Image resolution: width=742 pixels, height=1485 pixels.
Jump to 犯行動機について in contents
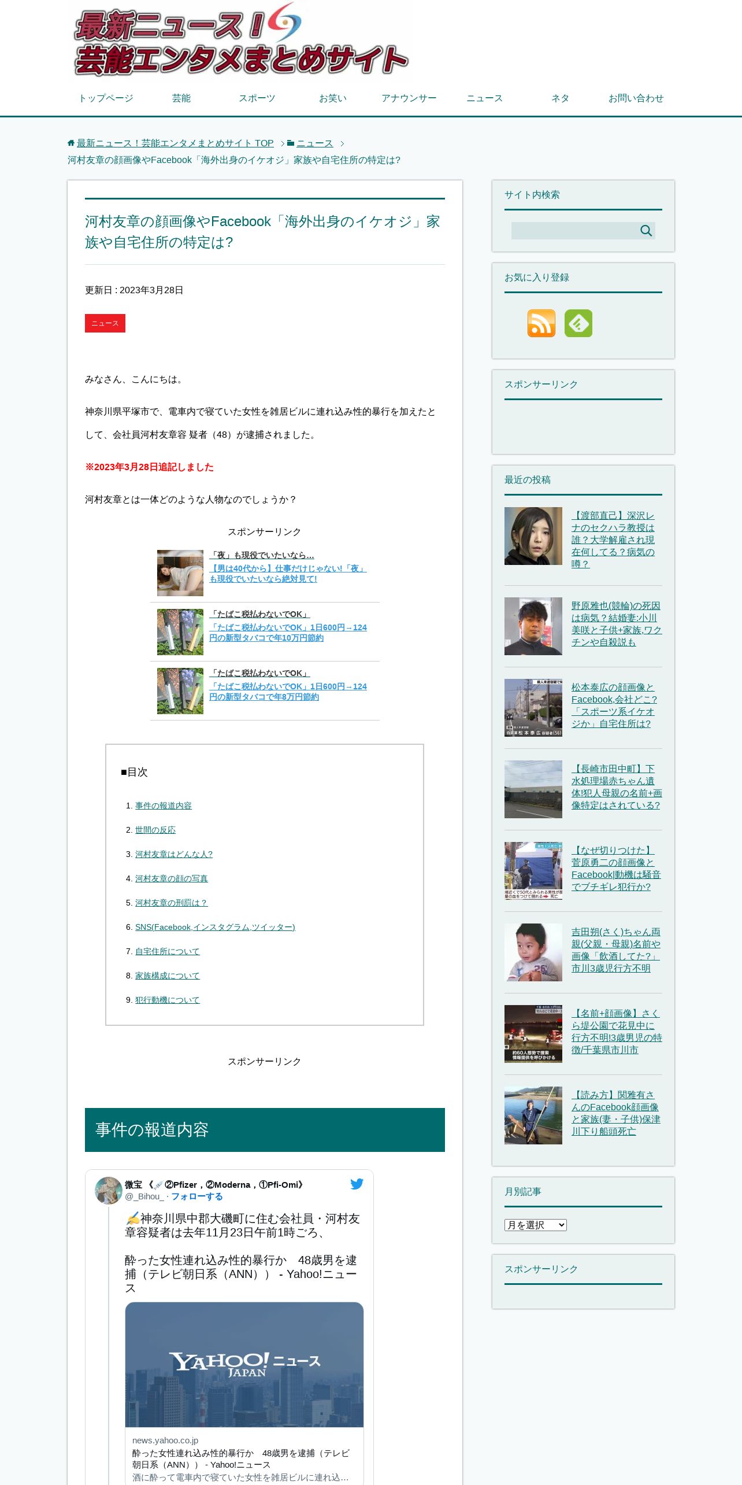pyautogui.click(x=168, y=1000)
